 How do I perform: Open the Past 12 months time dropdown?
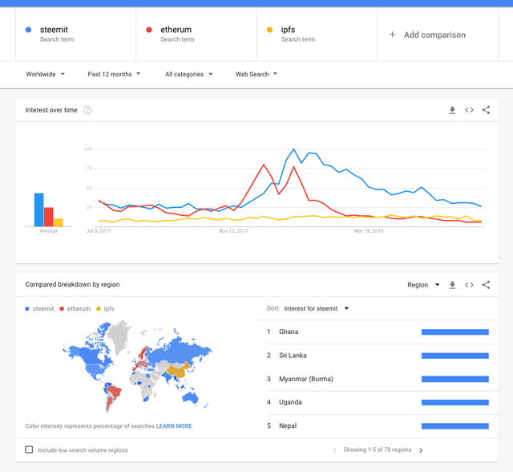click(x=114, y=75)
